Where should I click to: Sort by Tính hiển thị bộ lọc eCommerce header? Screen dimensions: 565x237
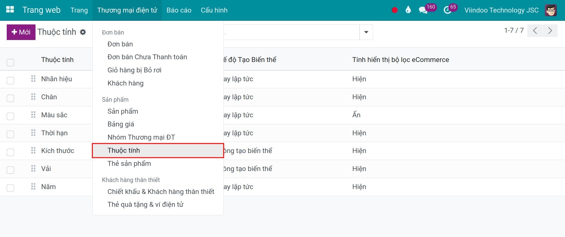click(400, 60)
